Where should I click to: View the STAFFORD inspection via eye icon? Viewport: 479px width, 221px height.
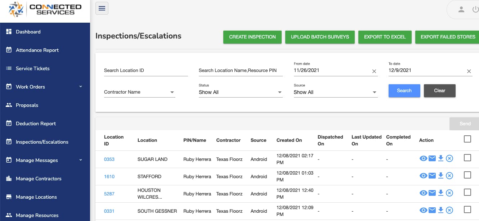coord(424,176)
